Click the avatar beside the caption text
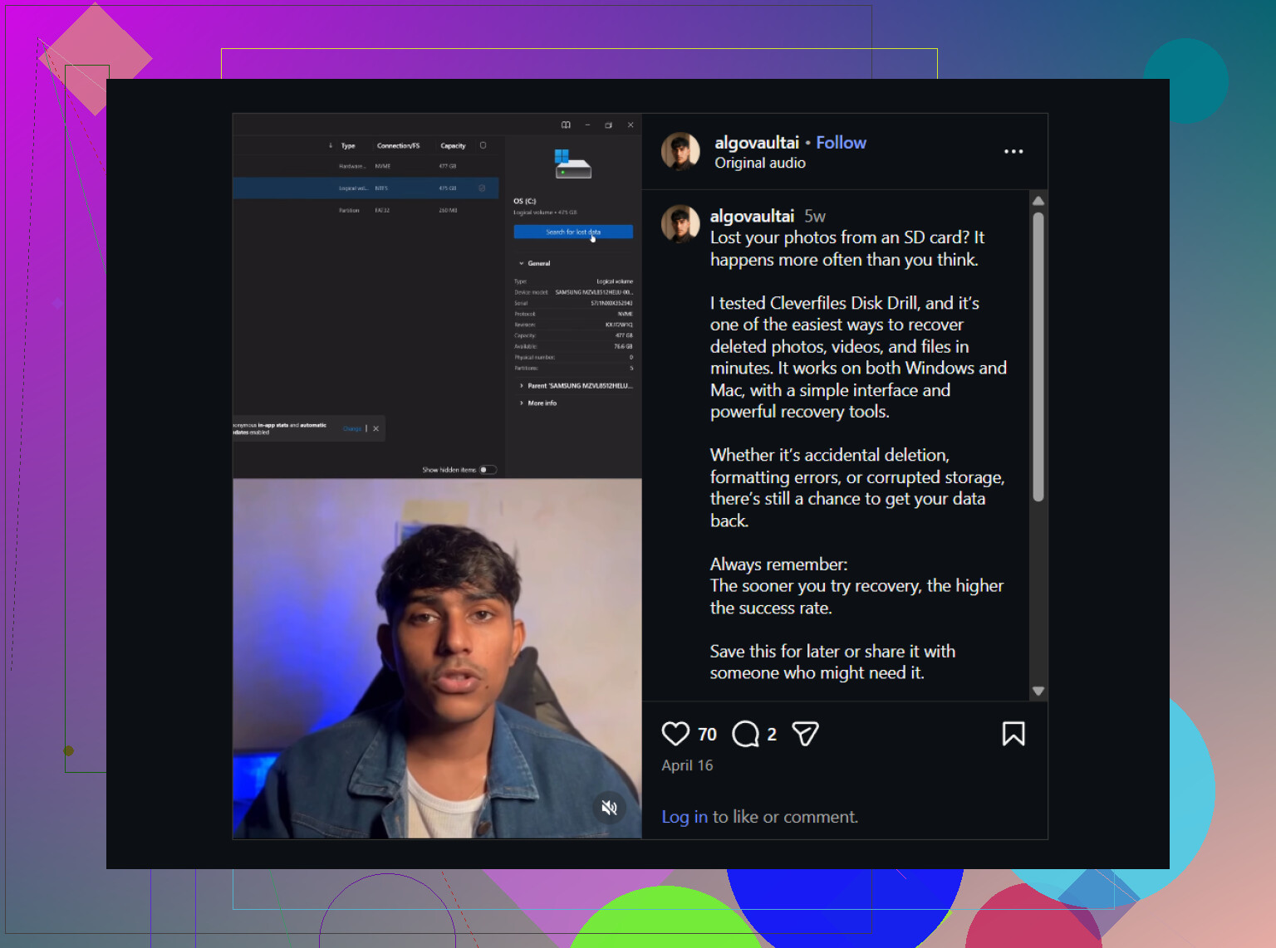This screenshot has height=948, width=1276. point(680,224)
